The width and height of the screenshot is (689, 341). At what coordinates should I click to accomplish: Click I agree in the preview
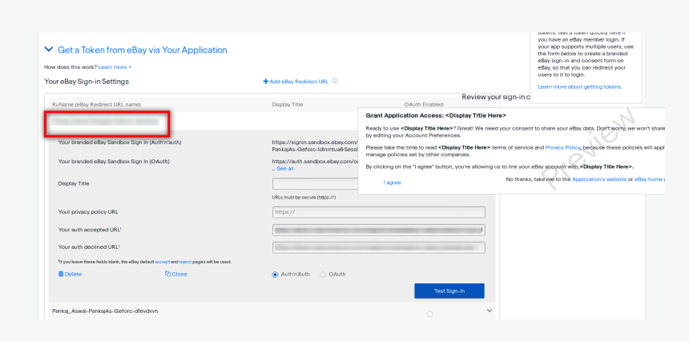[x=392, y=183]
